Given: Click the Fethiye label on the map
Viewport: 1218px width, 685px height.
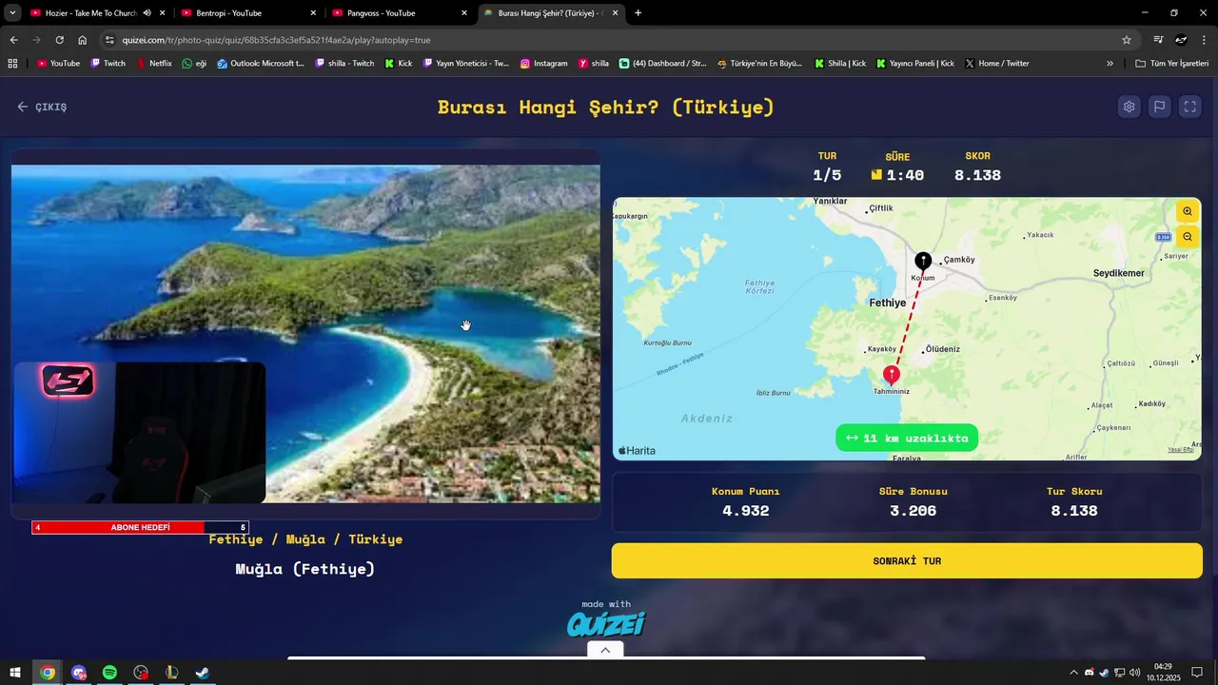Looking at the screenshot, I should [x=888, y=303].
